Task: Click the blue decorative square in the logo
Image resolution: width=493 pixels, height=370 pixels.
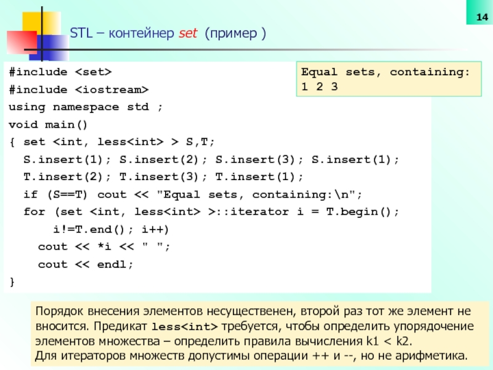Action: tap(52, 45)
